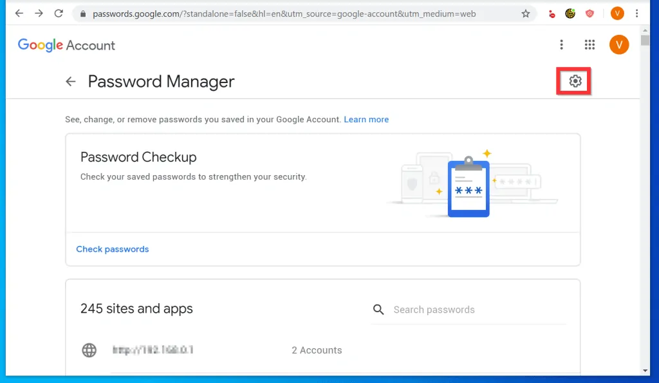Click the pink shield extension icon

[x=589, y=14]
